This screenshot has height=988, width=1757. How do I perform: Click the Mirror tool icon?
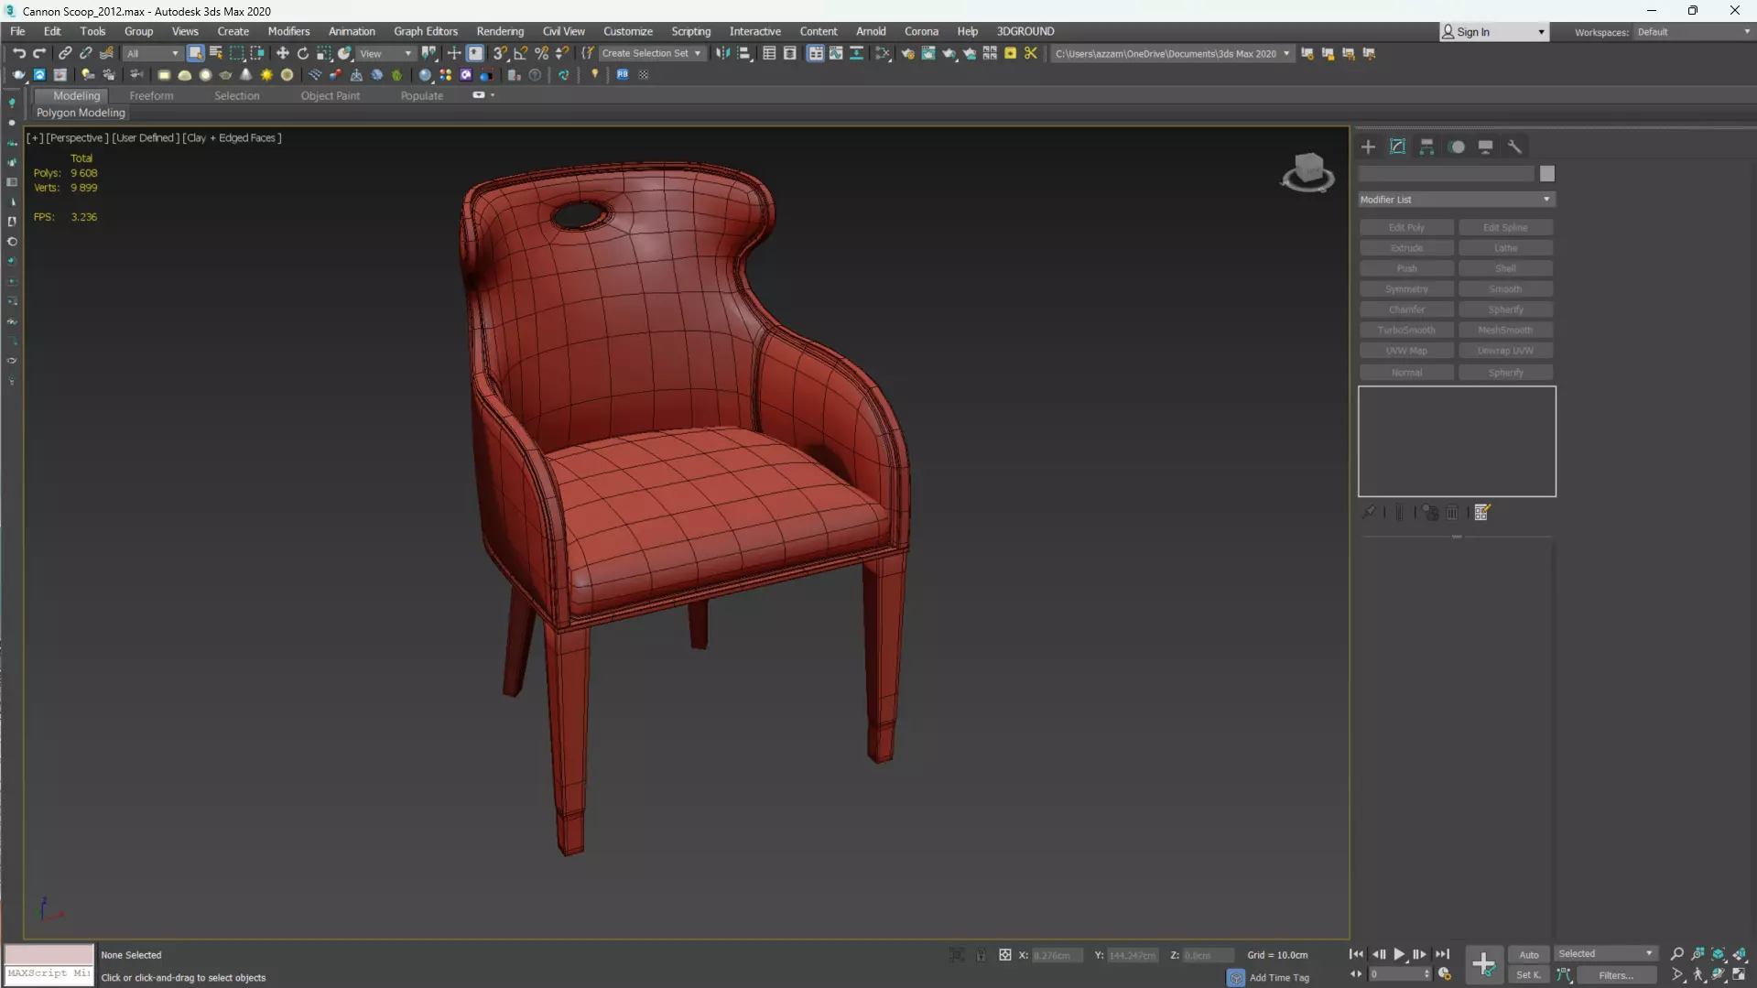[723, 53]
